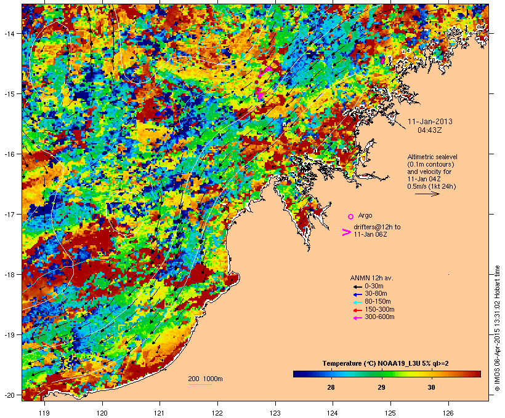This screenshot has height=418, width=505.
Task: Click the Temperature NOAA19_L3U colorbar title
Action: coord(386,363)
